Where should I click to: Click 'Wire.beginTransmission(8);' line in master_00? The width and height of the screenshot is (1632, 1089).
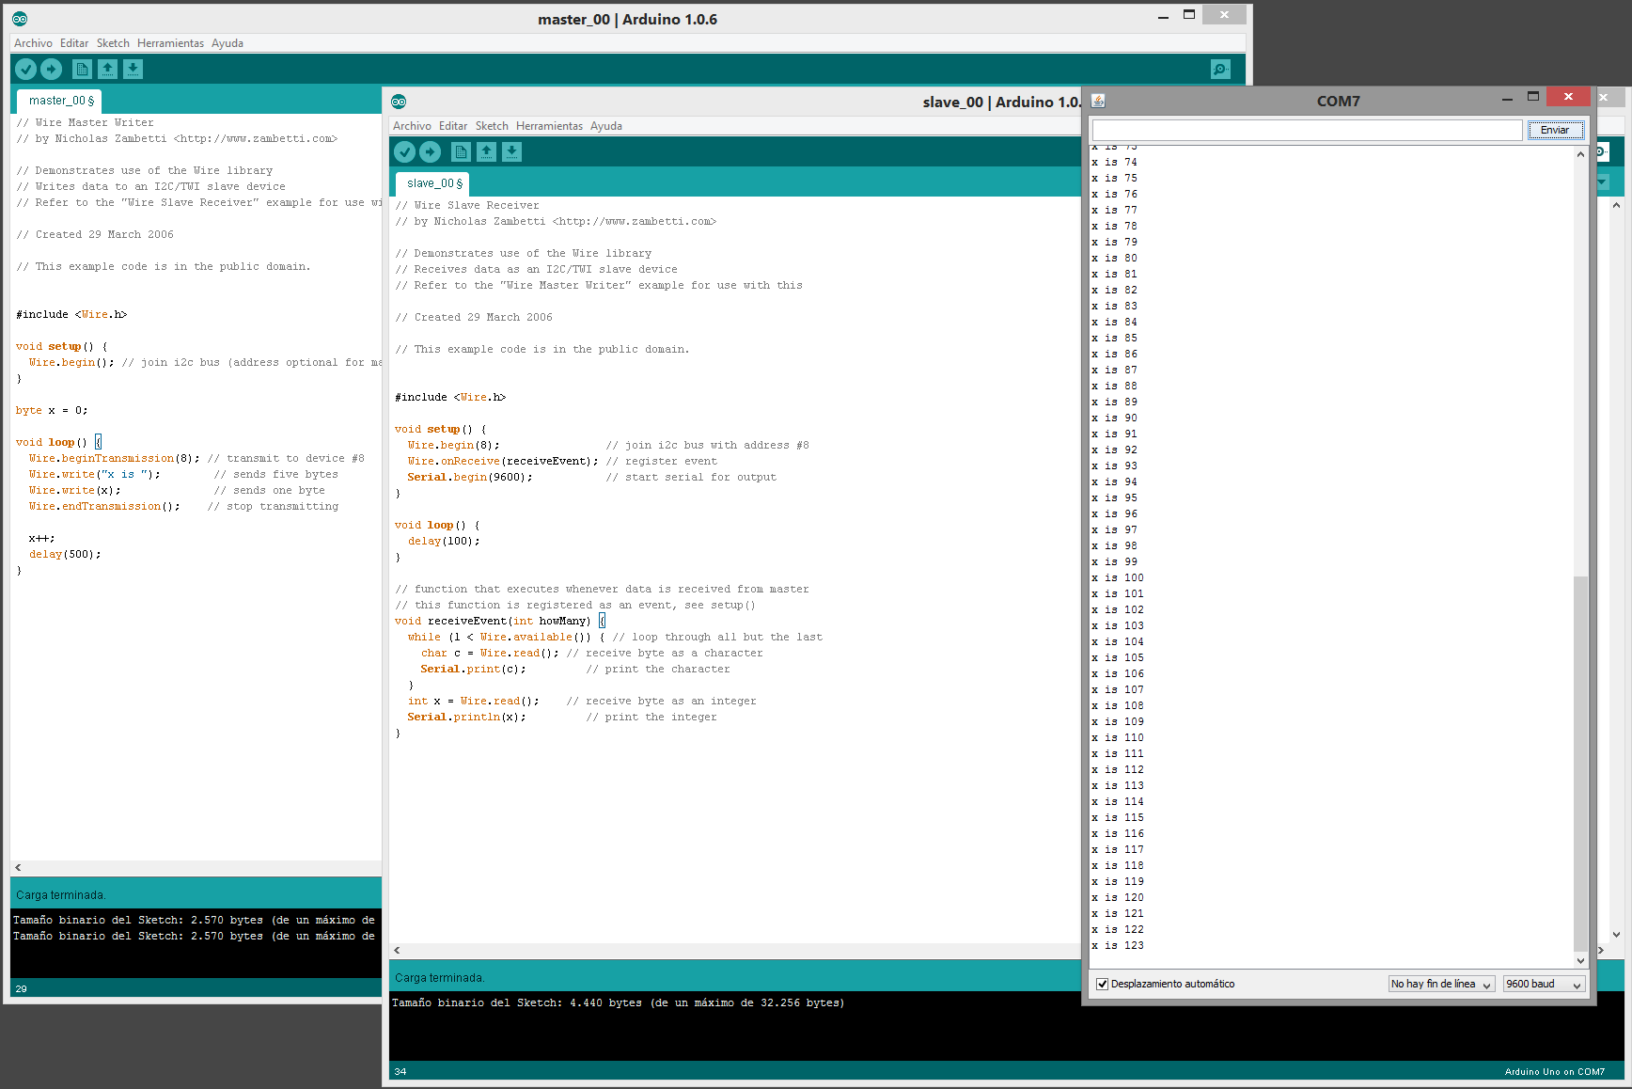click(114, 458)
